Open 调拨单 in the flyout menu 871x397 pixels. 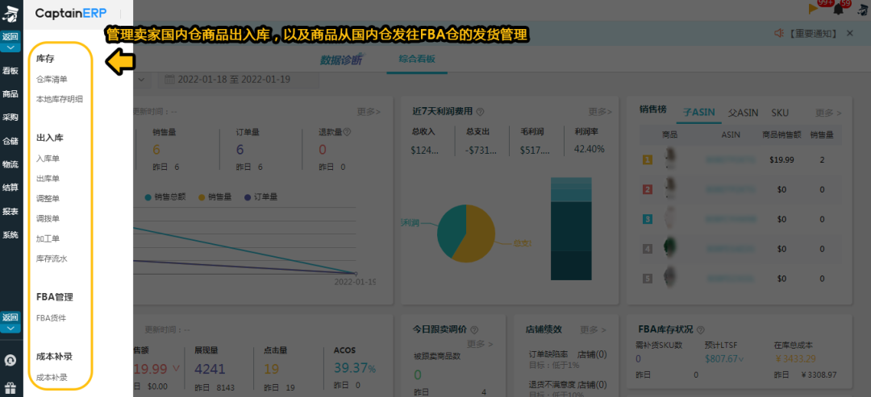[x=48, y=218]
